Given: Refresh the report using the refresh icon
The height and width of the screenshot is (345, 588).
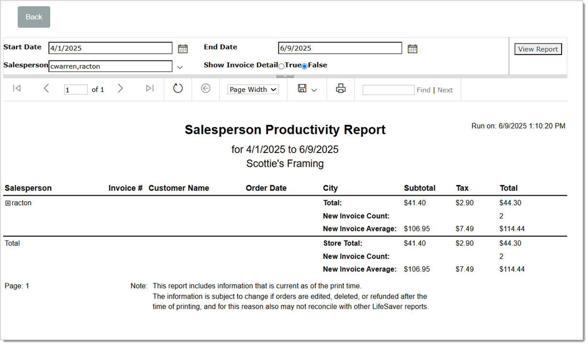Looking at the screenshot, I should tap(178, 88).
